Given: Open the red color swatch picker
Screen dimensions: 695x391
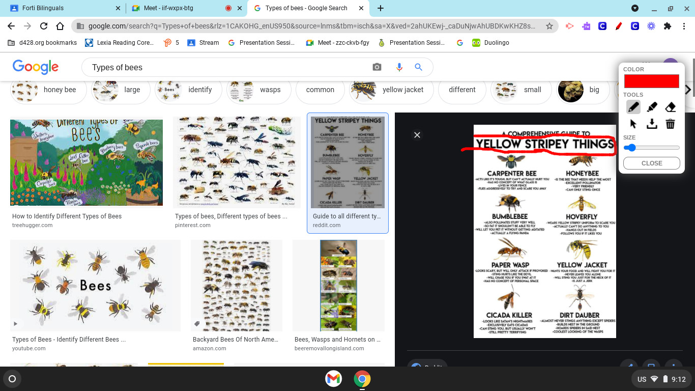Looking at the screenshot, I should (x=651, y=81).
